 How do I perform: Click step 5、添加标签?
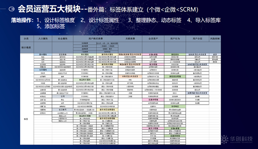51,26
